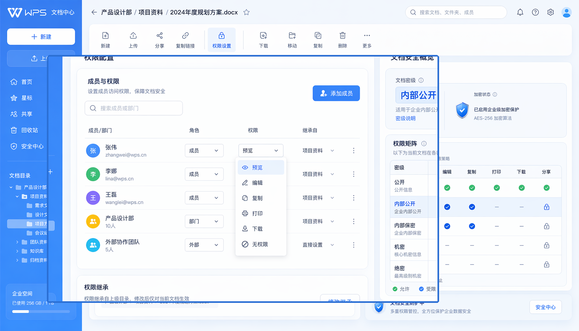Click the 新建 toolbar icon

pos(105,36)
